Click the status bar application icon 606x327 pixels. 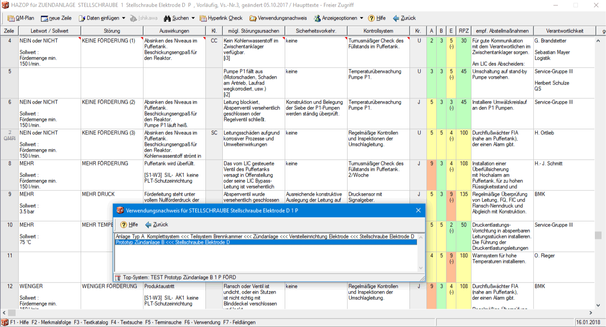pos(4,322)
